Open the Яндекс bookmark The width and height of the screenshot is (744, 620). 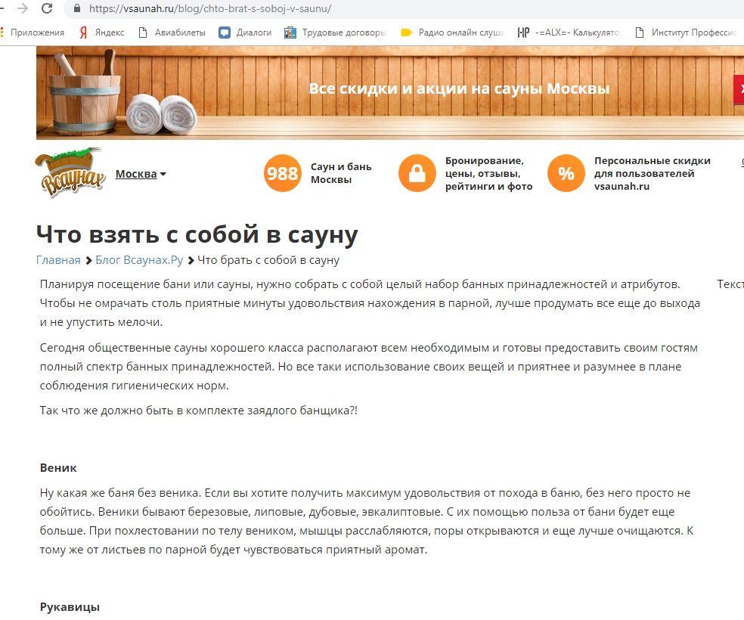click(x=101, y=33)
